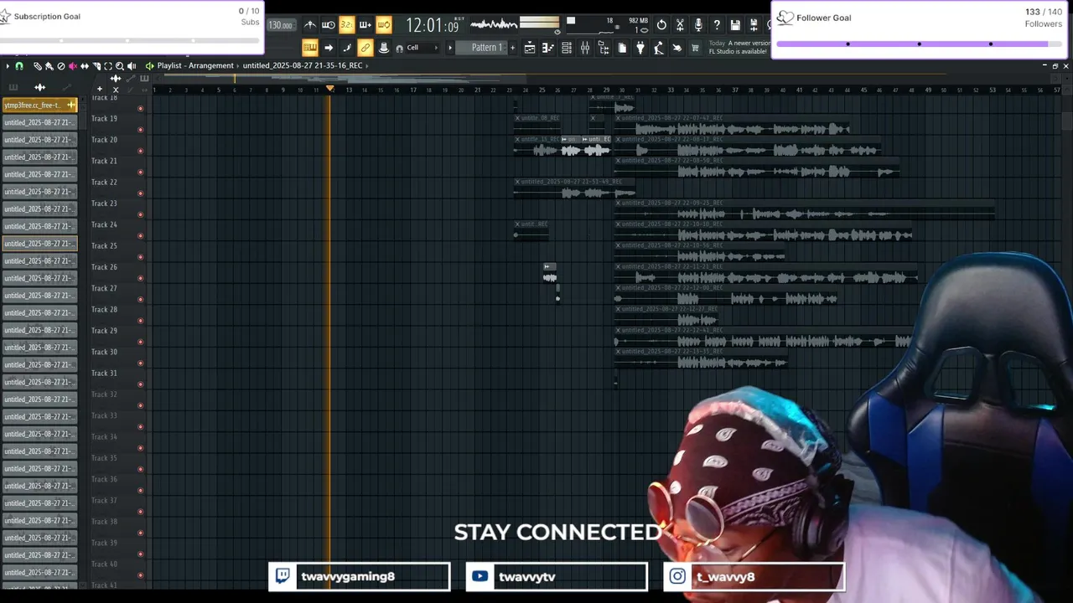This screenshot has width=1073, height=603.
Task: Select the Playback speaker tool
Action: click(132, 65)
